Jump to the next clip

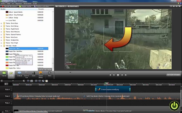(126, 75)
